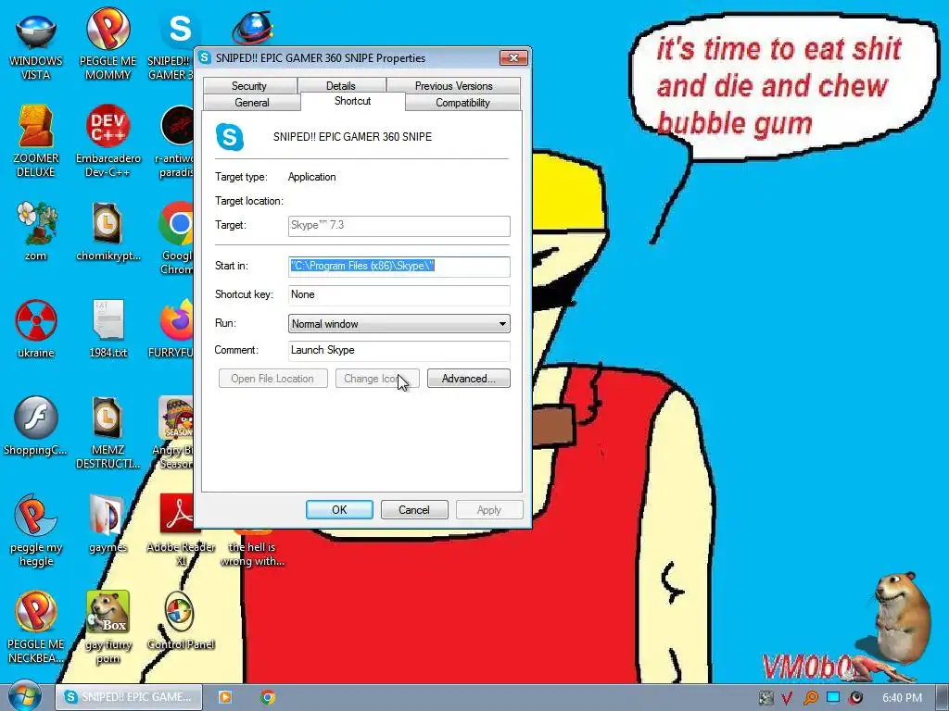Open media player from taskbar
Image resolution: width=949 pixels, height=711 pixels.
[x=225, y=697]
